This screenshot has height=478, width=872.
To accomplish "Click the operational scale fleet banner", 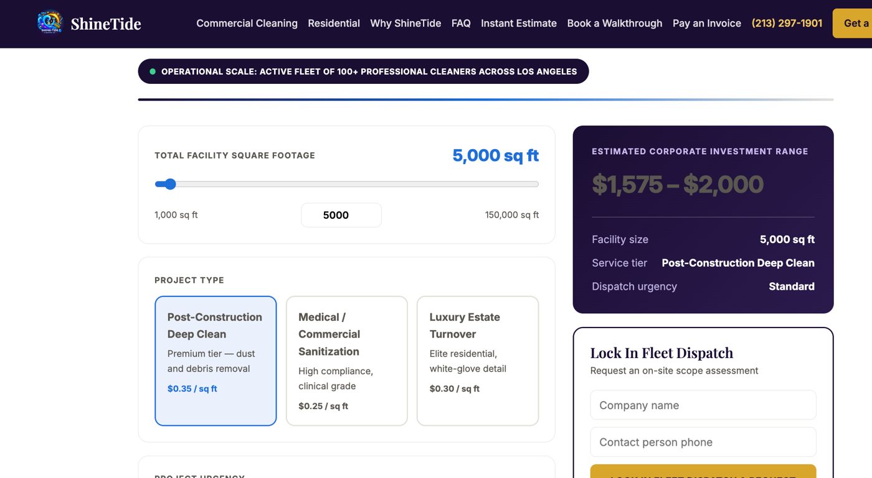I will pos(363,71).
